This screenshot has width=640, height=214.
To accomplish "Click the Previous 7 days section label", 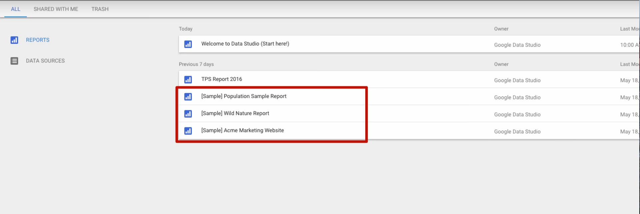I will click(x=196, y=64).
